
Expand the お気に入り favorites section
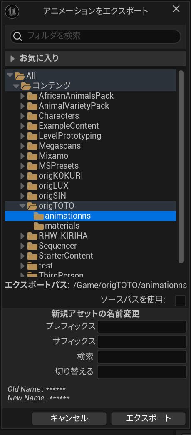tap(12, 59)
